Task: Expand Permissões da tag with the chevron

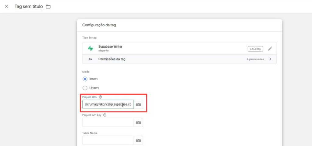Action: pos(270,59)
